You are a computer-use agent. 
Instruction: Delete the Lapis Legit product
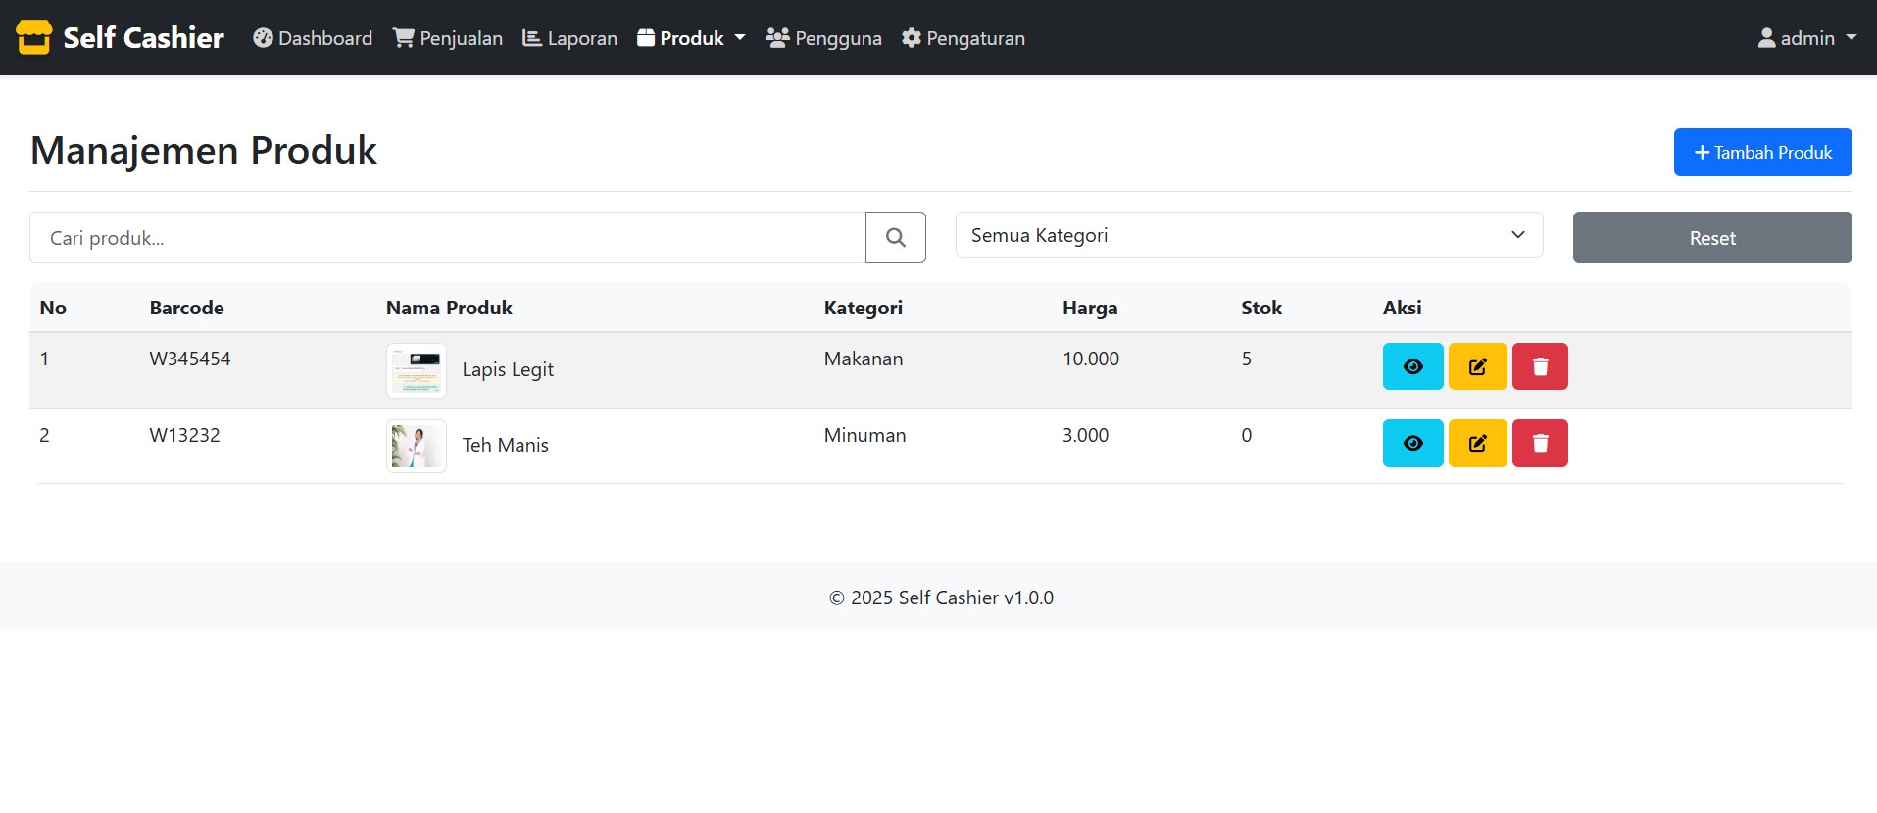(x=1540, y=366)
